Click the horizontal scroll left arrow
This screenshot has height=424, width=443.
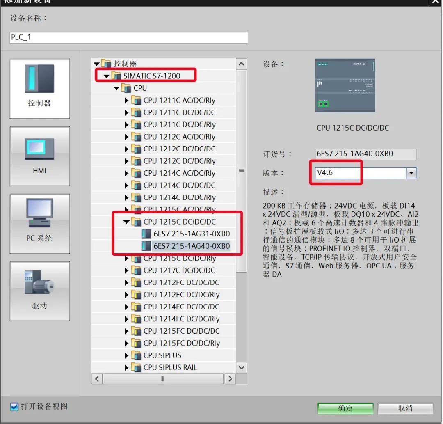[97, 379]
